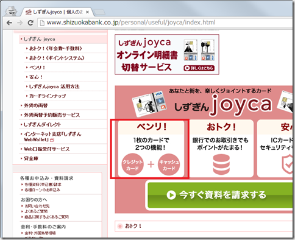
Task: Click 1枚のカードで2つの機能! text
Action: (151, 144)
